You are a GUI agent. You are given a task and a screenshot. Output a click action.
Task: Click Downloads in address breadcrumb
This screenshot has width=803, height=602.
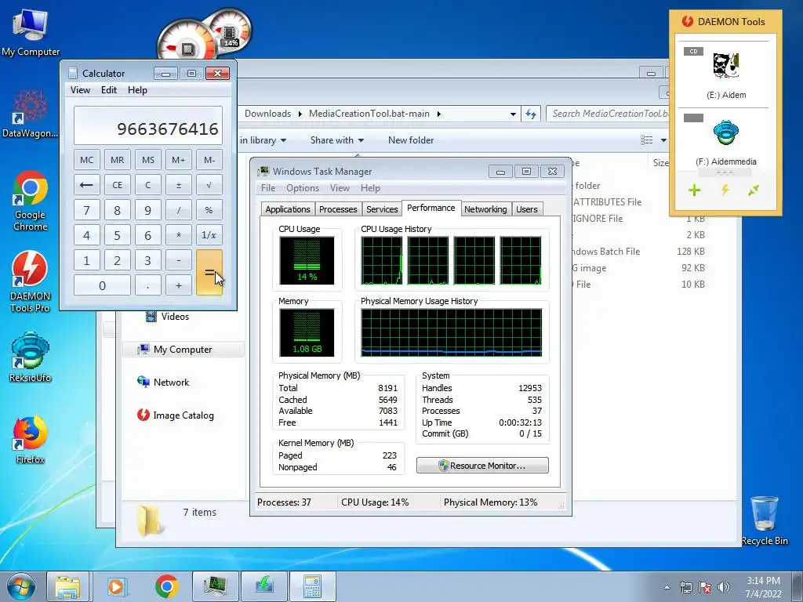(x=267, y=114)
